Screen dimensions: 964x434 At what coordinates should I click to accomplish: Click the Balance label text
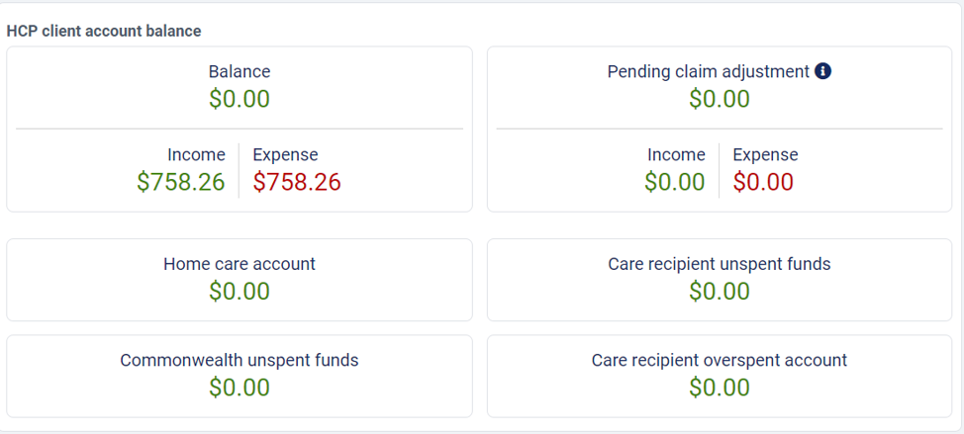[240, 71]
